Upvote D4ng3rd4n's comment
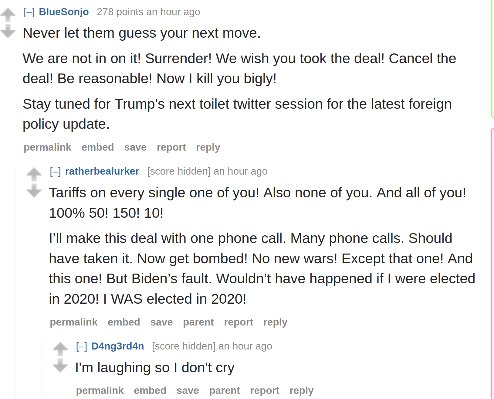Viewport: 494px width, 399px height. coord(60,349)
